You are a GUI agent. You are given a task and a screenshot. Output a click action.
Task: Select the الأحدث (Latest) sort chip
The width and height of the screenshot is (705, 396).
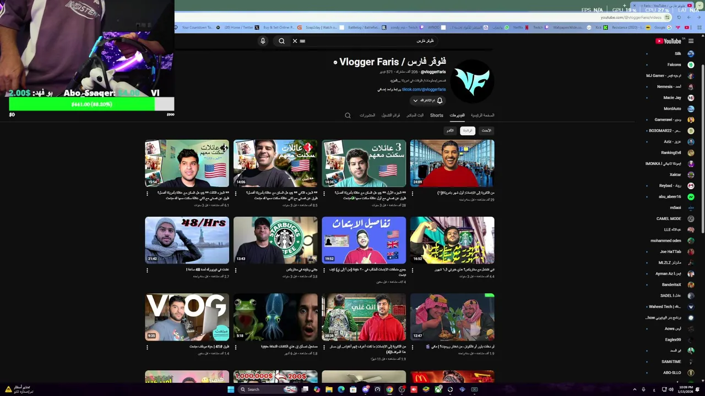click(486, 130)
